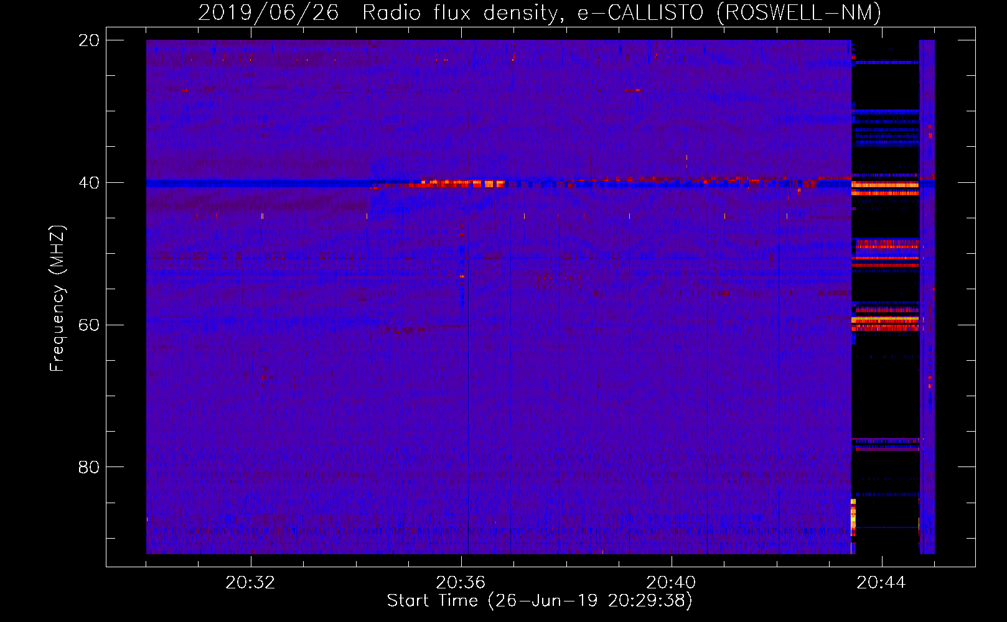This screenshot has width=1007, height=622.
Task: Click the '20:32' time tick label
Action: [x=250, y=582]
